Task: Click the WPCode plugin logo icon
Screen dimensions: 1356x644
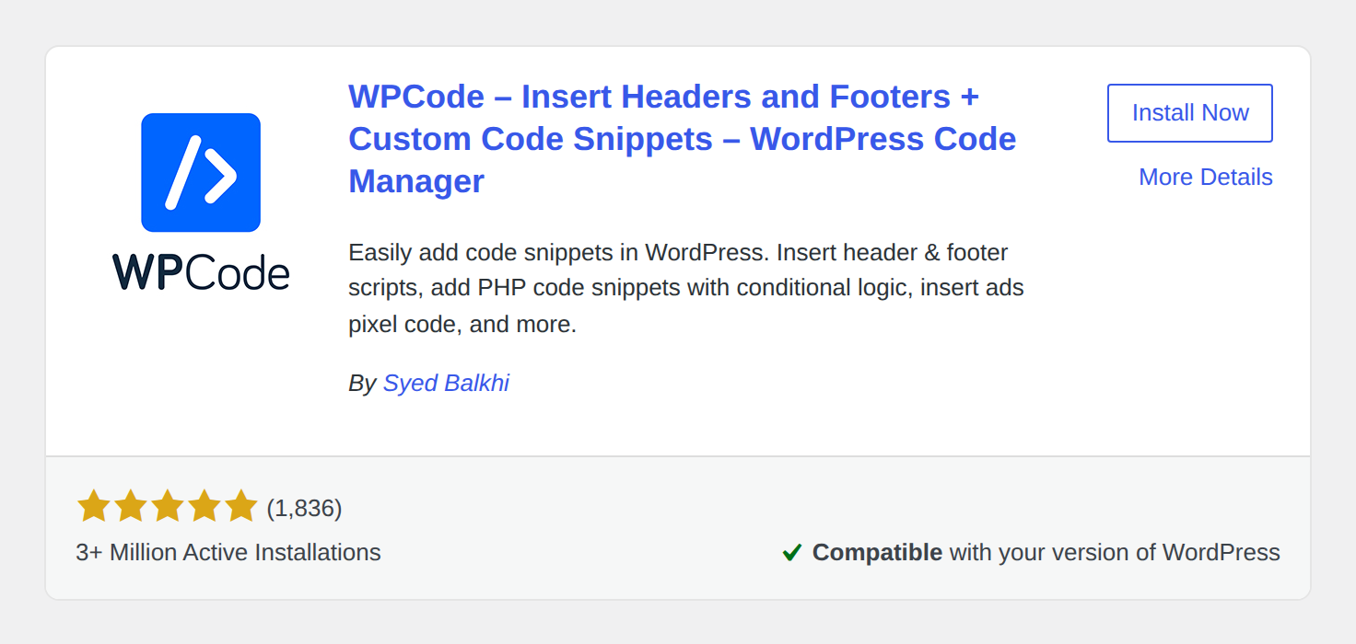Action: [x=201, y=172]
